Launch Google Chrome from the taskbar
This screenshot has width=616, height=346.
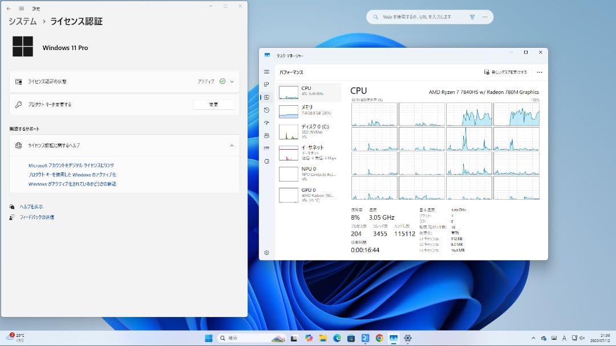[x=379, y=338]
